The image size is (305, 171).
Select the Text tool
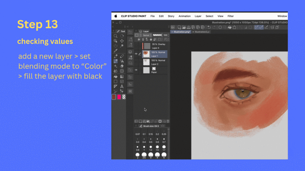(x=122, y=86)
